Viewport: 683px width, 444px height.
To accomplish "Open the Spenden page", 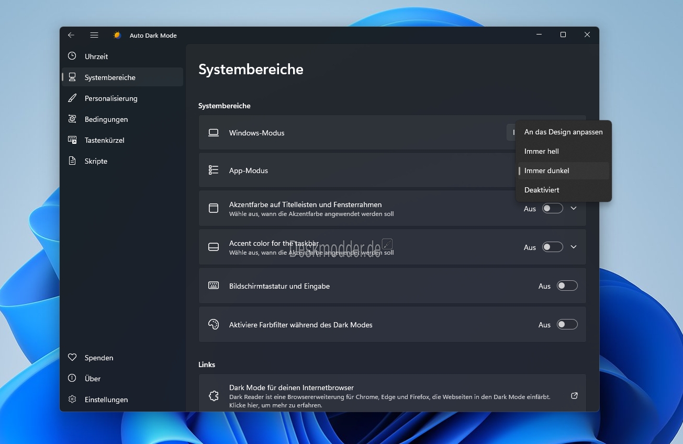I will (x=122, y=357).
